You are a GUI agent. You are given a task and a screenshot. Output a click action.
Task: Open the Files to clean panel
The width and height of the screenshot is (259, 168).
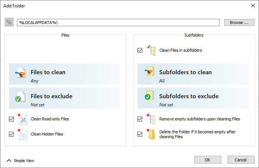pyautogui.click(x=64, y=74)
